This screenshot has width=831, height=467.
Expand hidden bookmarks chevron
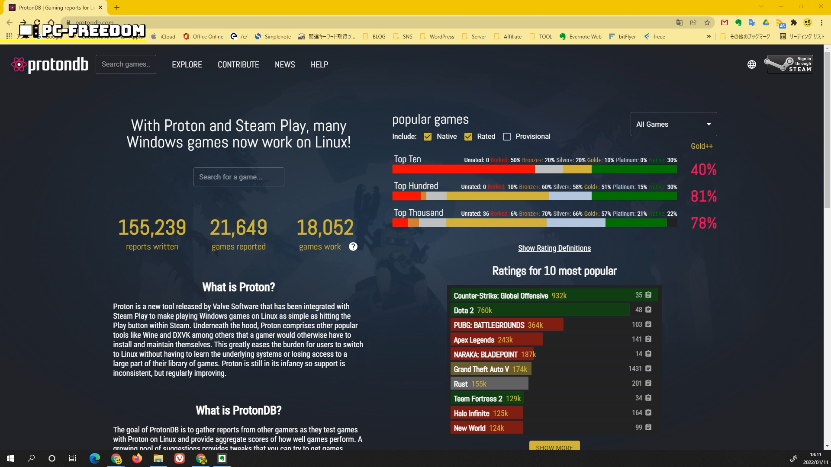click(x=709, y=36)
